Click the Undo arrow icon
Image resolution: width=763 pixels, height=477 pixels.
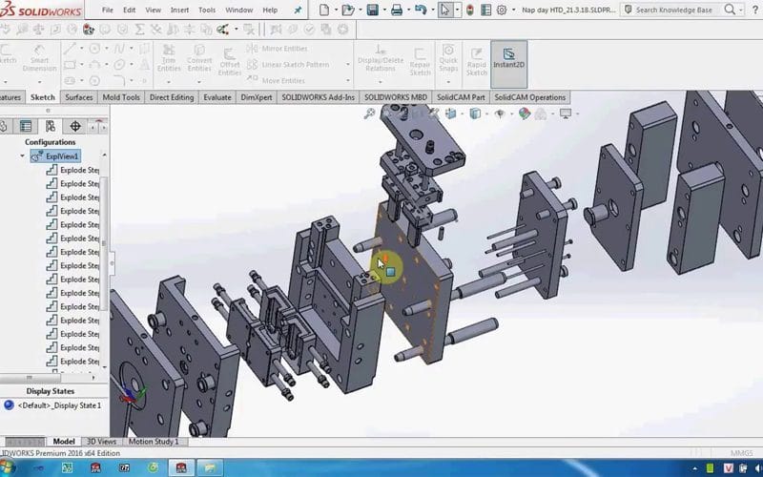(421, 10)
